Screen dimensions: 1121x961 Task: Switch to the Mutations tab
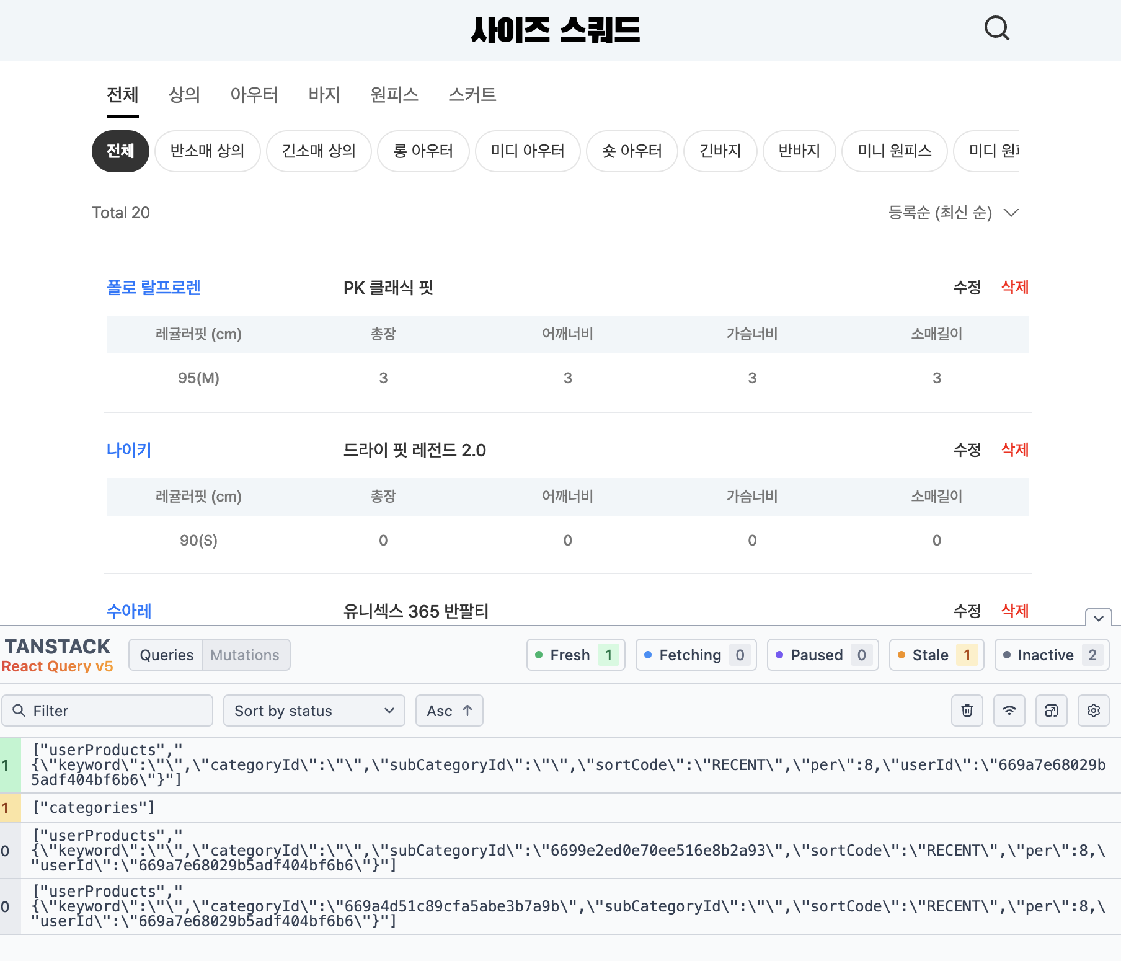[244, 655]
